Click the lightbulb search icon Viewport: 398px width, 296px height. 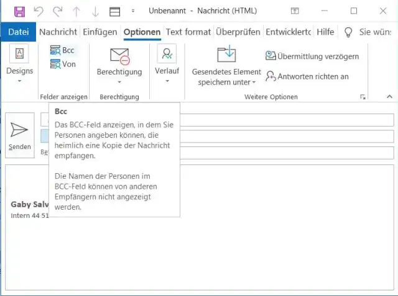click(348, 32)
